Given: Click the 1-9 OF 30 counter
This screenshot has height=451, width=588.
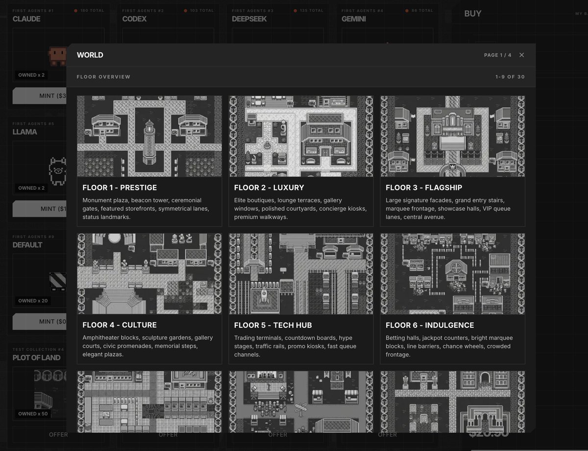Looking at the screenshot, I should click(510, 77).
